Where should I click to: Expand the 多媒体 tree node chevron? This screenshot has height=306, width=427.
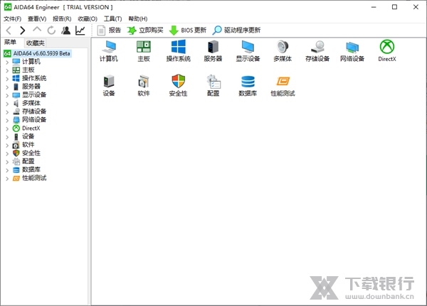click(7, 104)
